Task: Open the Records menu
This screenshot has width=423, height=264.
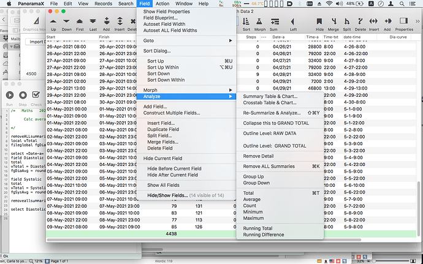Action: [104, 4]
